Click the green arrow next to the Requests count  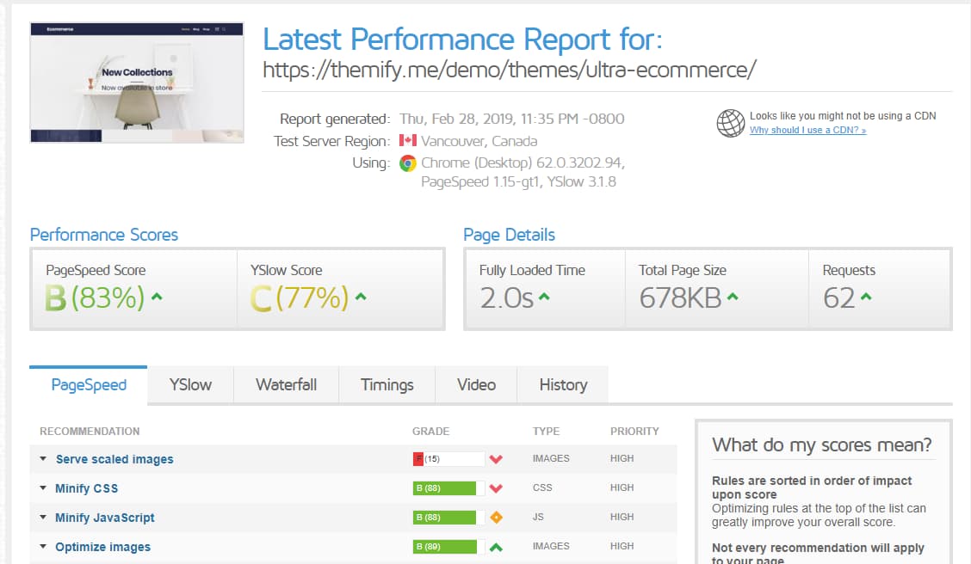[x=866, y=297]
